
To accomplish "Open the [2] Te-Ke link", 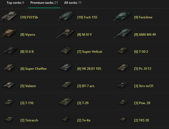I will pyautogui.click(x=84, y=120).
